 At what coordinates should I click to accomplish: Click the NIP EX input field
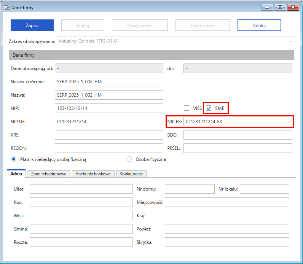(x=238, y=121)
